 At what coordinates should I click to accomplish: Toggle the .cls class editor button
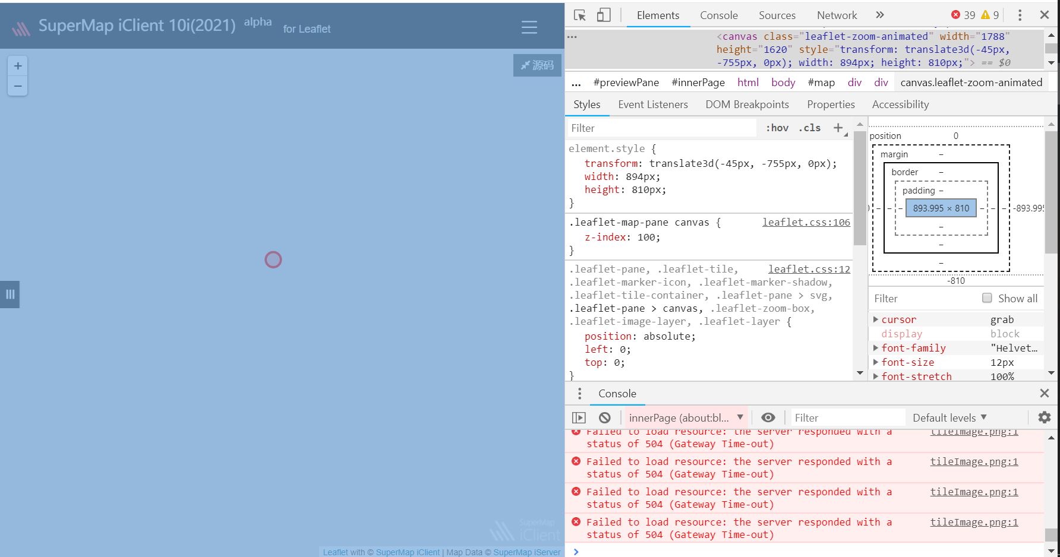tap(810, 128)
